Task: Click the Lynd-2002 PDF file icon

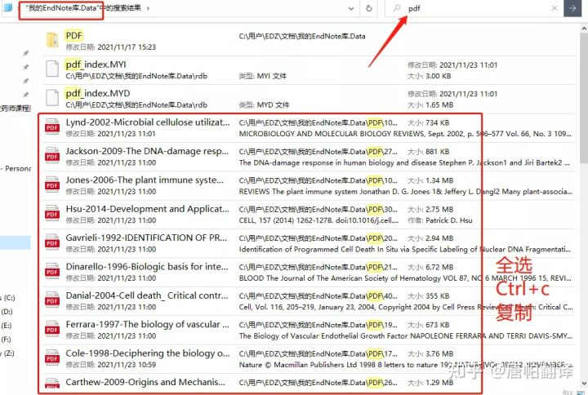Action: click(52, 127)
